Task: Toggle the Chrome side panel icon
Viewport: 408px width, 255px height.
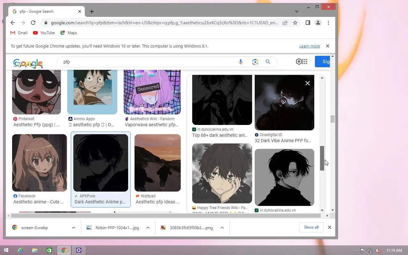Action: [x=308, y=23]
